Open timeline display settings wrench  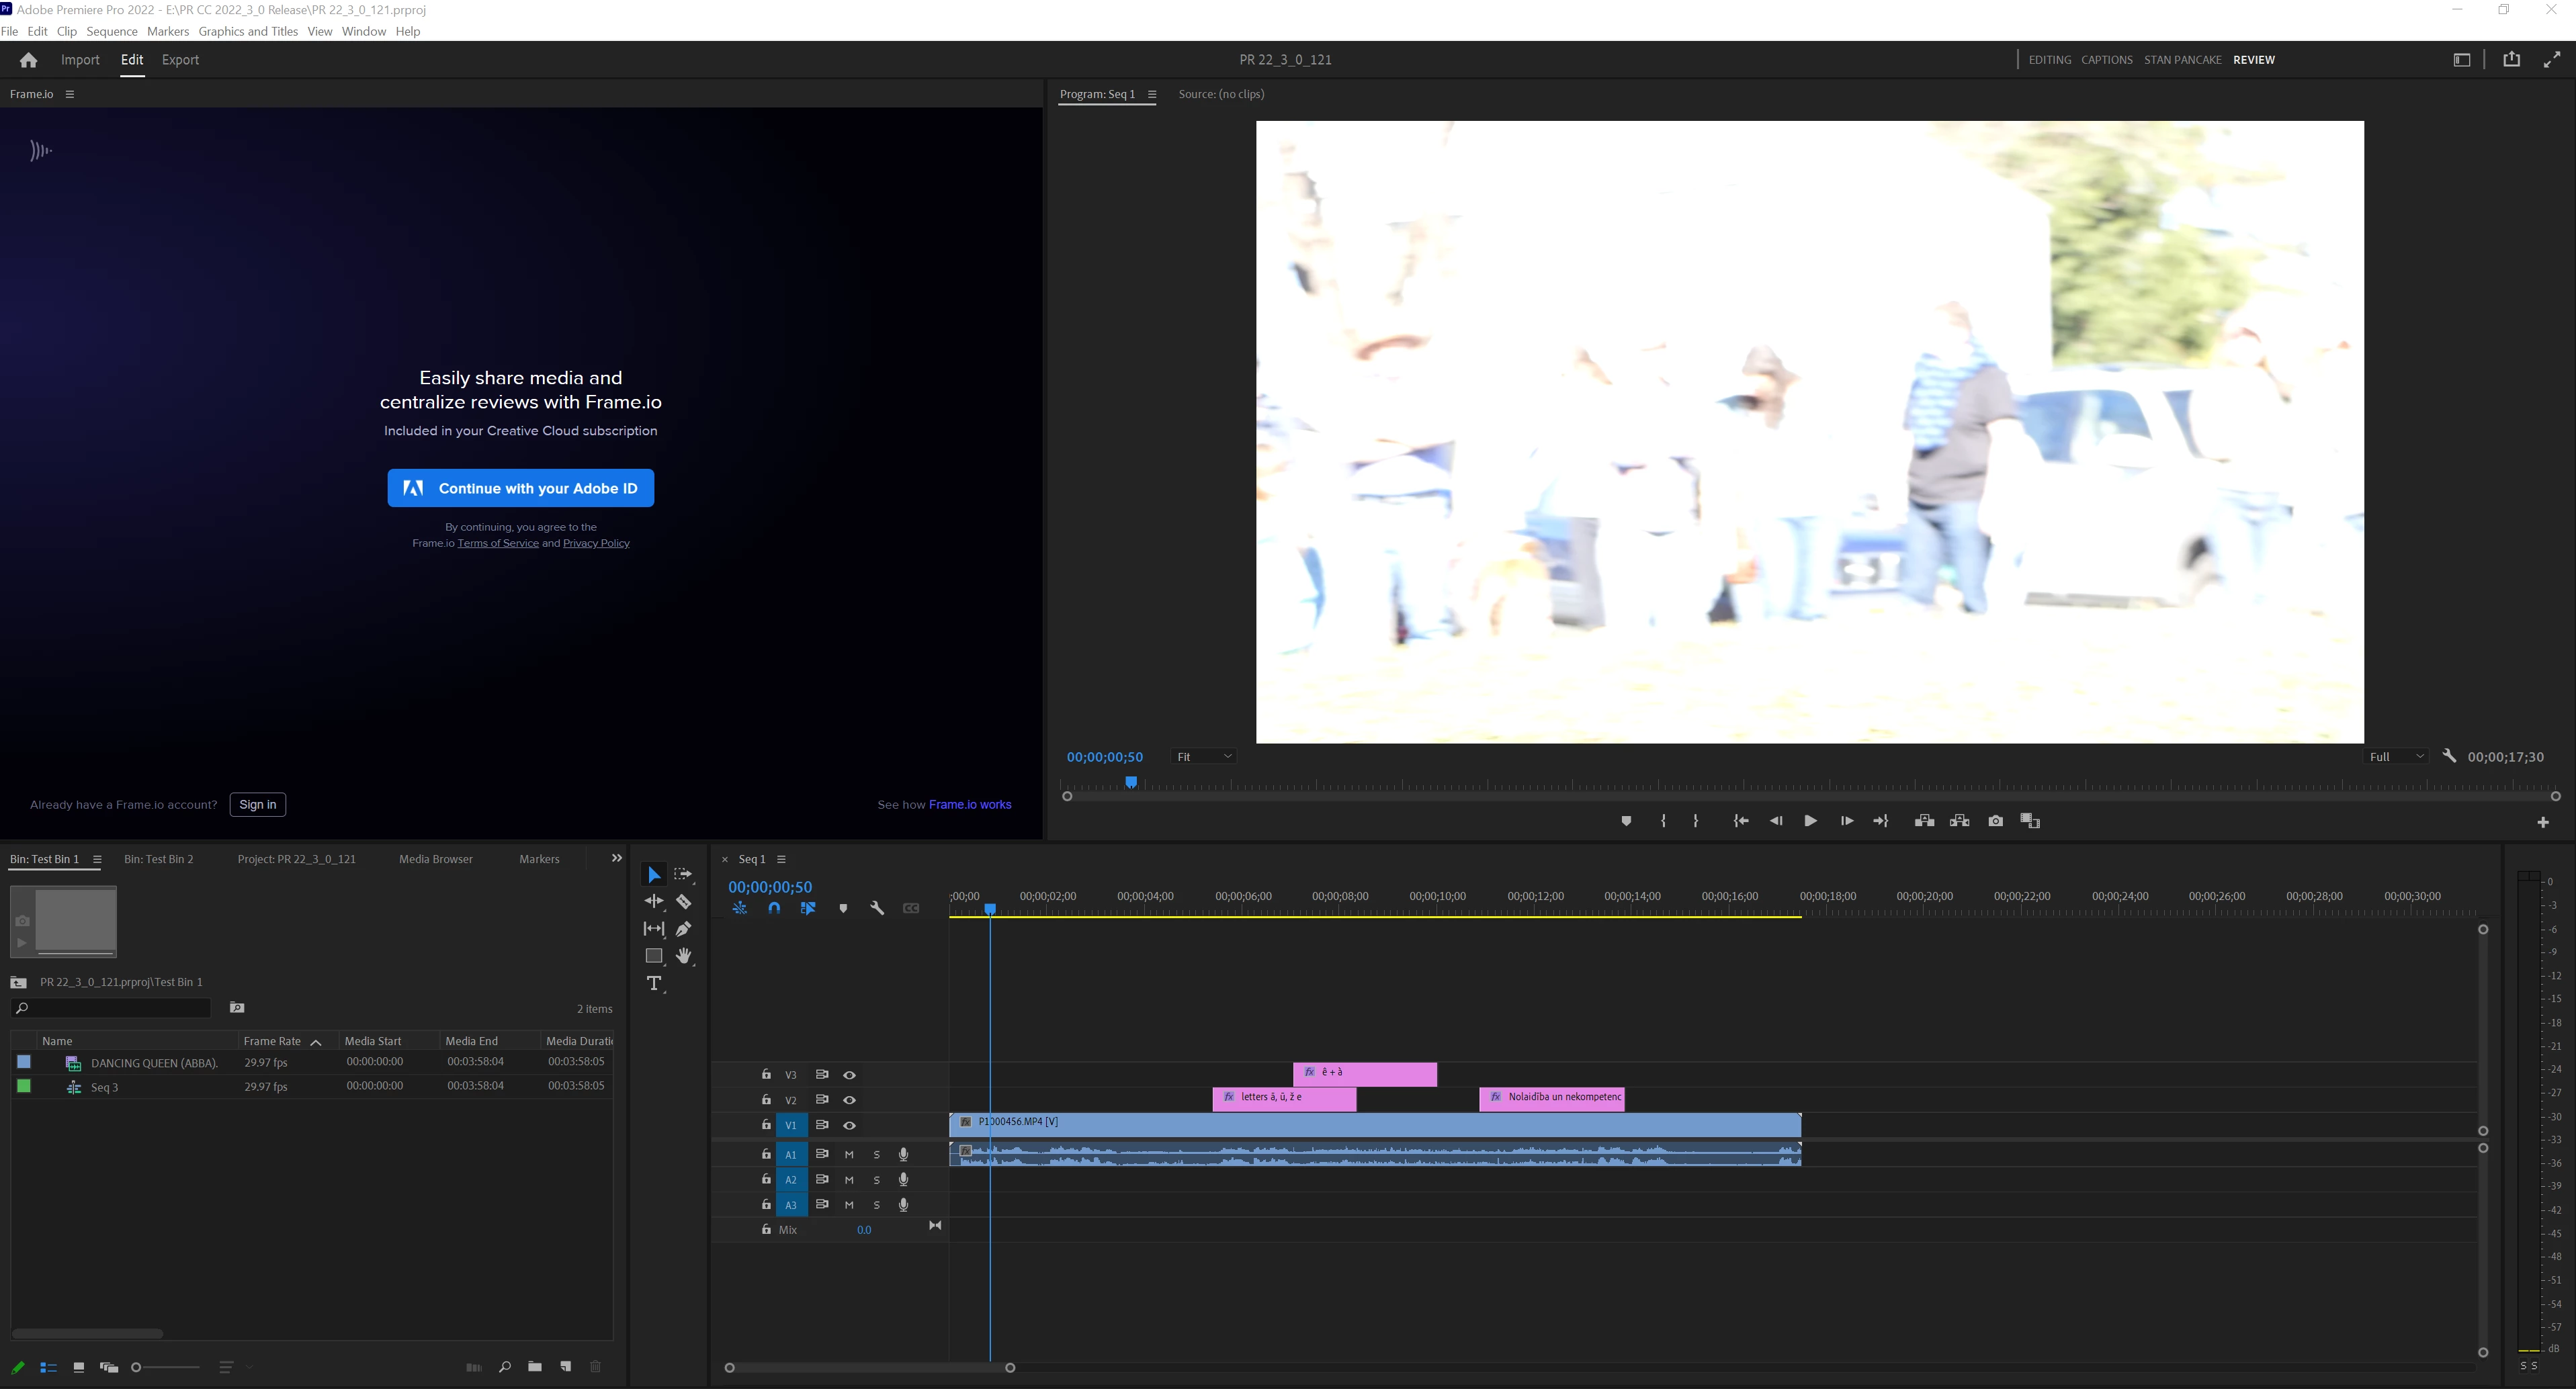coord(877,909)
